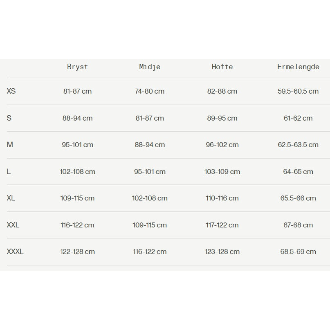The image size is (330, 330).
Task: Click the 59.5-60.5 cm Ermelengde cell
Action: coord(298,91)
